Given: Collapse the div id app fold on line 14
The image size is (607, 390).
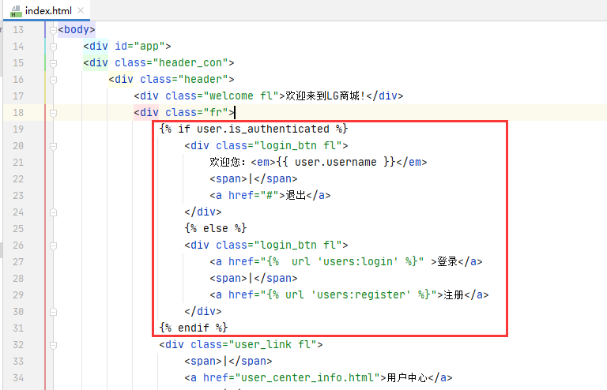Looking at the screenshot, I should click(54, 47).
